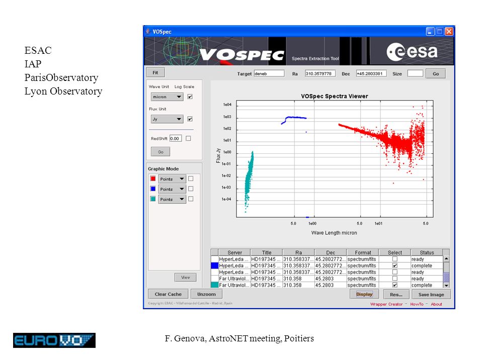Click VOSpec app icon in title bar
This screenshot has height=362, width=483.
tap(148, 31)
